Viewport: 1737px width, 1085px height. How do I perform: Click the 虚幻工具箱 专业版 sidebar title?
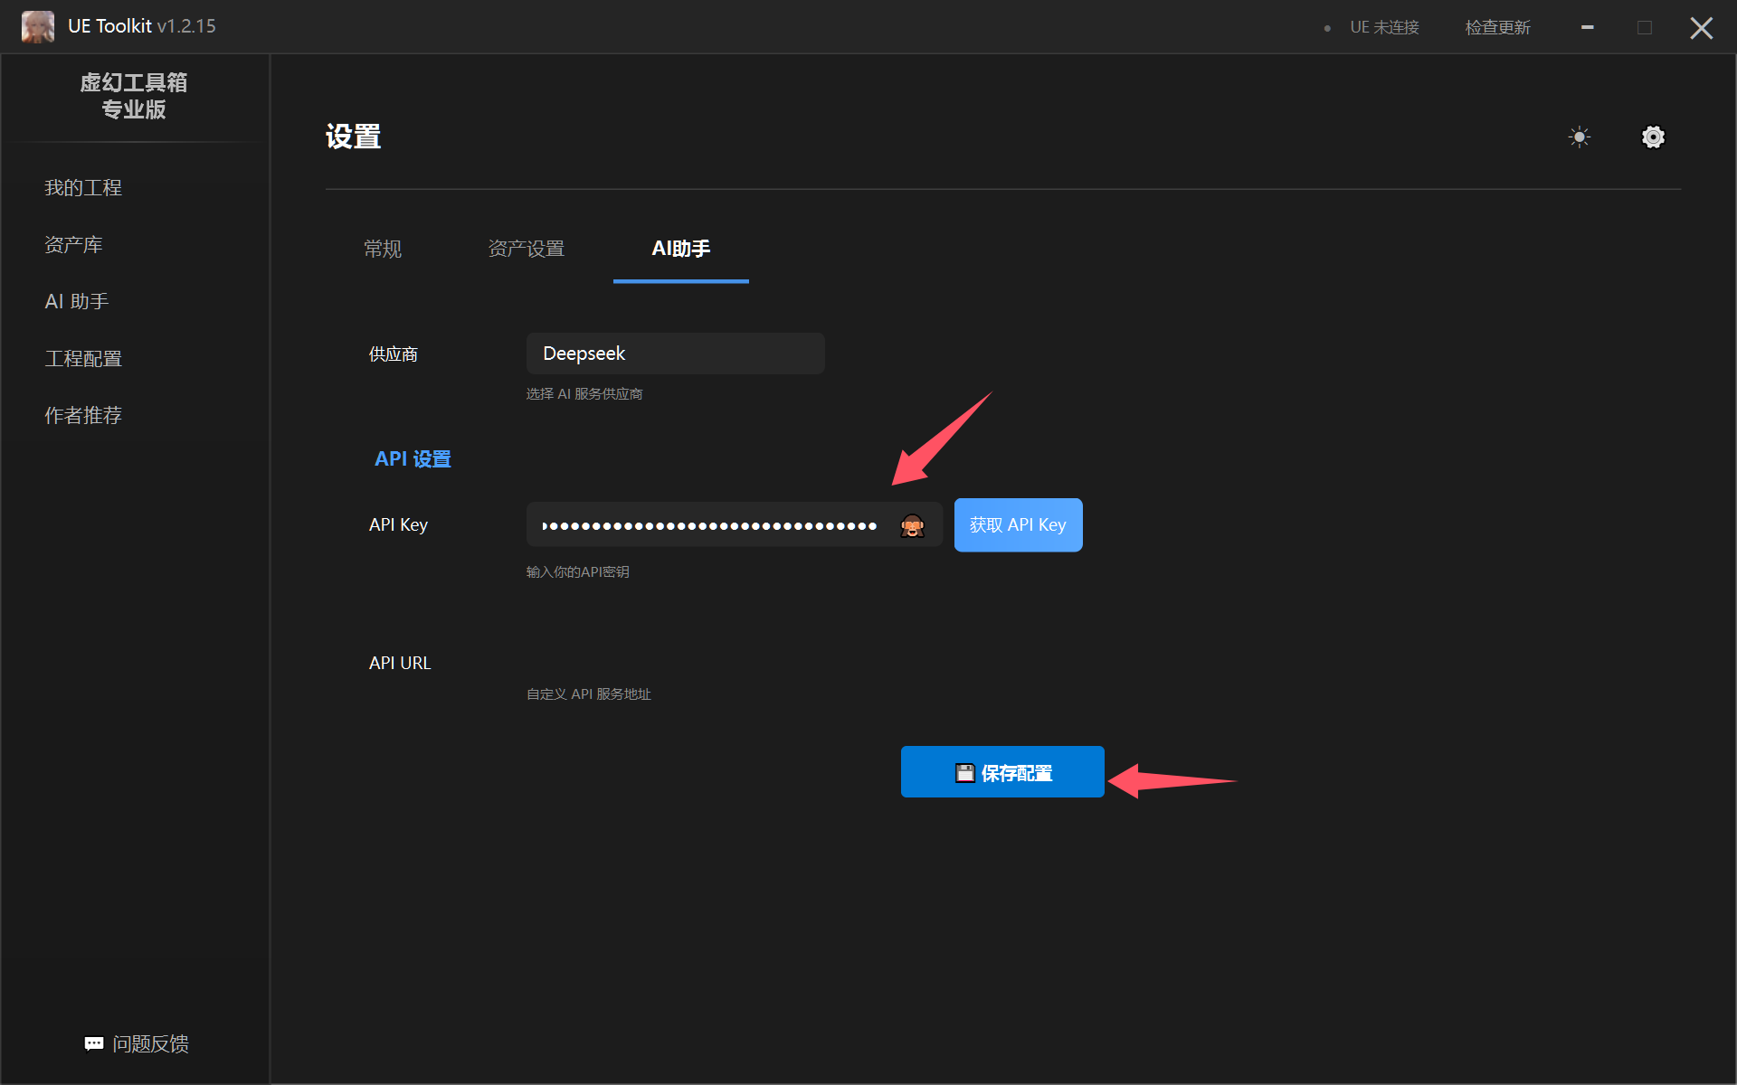(134, 96)
